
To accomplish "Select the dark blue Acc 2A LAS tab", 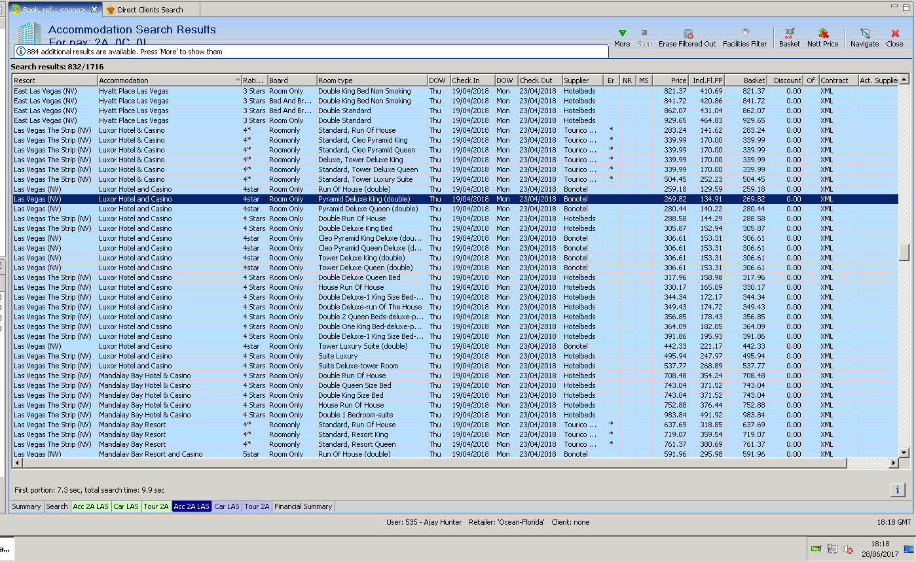I will click(192, 506).
